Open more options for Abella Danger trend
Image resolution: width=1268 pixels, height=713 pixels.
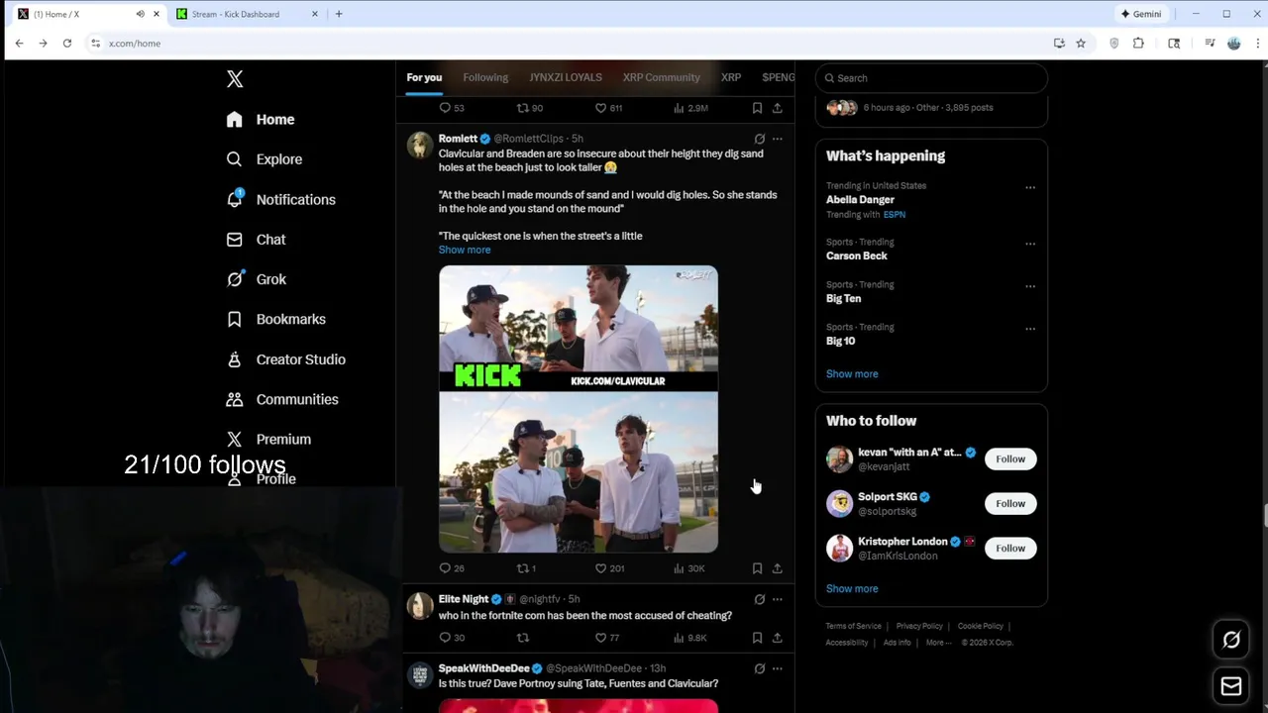[x=1030, y=187]
